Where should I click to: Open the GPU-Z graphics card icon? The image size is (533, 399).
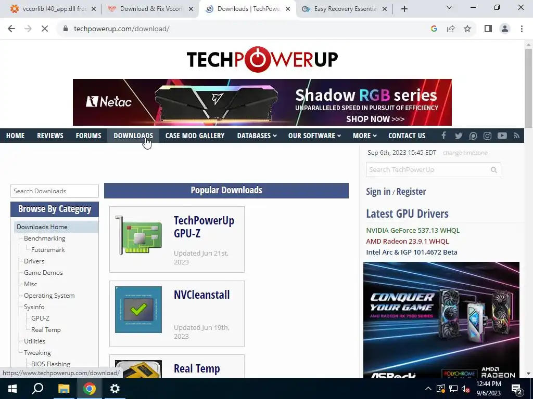[x=138, y=235]
